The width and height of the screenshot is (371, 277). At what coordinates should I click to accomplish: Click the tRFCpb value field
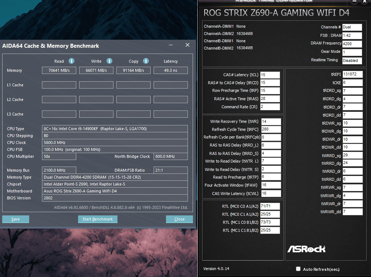pyautogui.click(x=271, y=137)
